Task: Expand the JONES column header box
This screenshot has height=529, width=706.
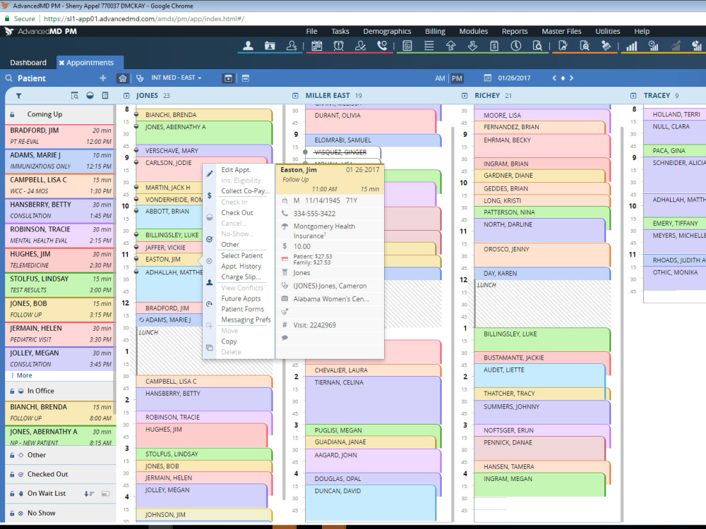Action: (126, 96)
